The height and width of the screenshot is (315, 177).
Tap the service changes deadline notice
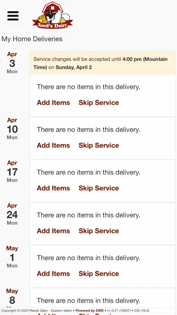click(x=102, y=63)
